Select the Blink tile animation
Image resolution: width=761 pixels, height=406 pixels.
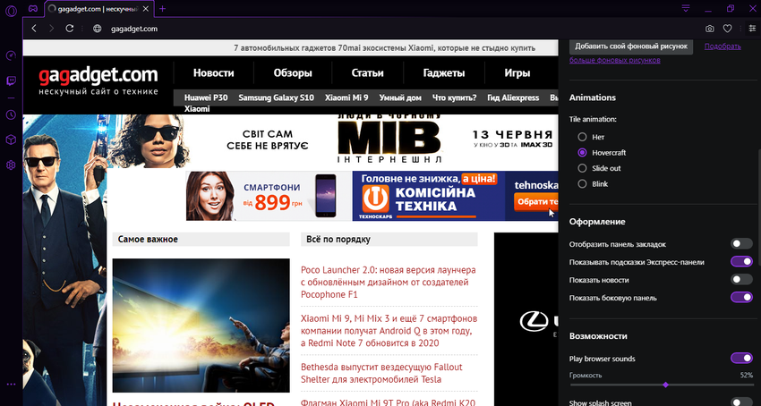coord(583,183)
